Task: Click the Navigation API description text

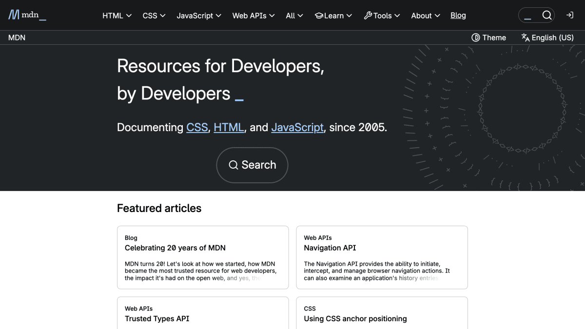Action: (x=377, y=271)
